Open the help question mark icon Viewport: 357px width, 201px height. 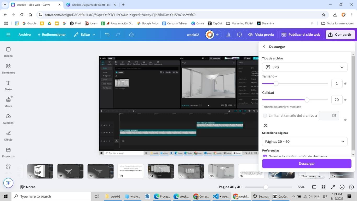click(x=351, y=187)
